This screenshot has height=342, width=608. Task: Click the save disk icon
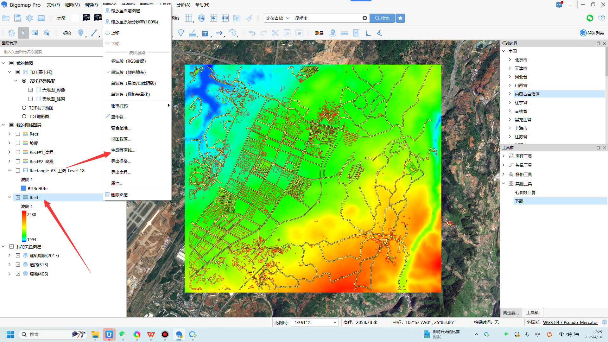click(x=18, y=18)
